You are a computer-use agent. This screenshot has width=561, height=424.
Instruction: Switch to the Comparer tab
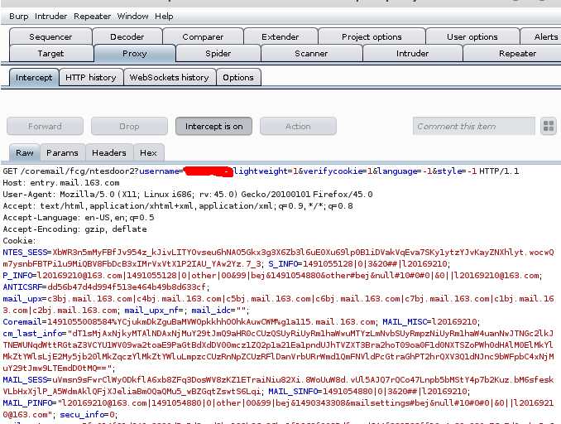(x=203, y=37)
